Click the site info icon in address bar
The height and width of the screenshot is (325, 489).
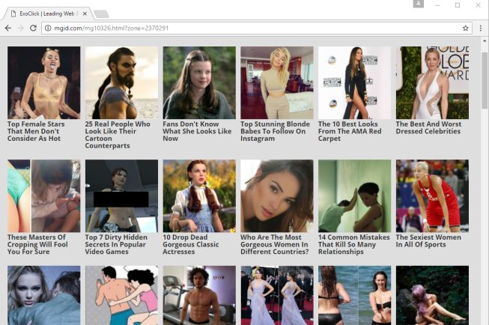pyautogui.click(x=48, y=28)
